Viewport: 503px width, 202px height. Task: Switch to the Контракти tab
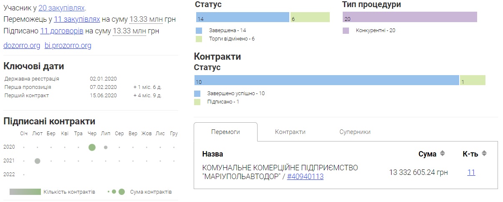click(x=290, y=132)
